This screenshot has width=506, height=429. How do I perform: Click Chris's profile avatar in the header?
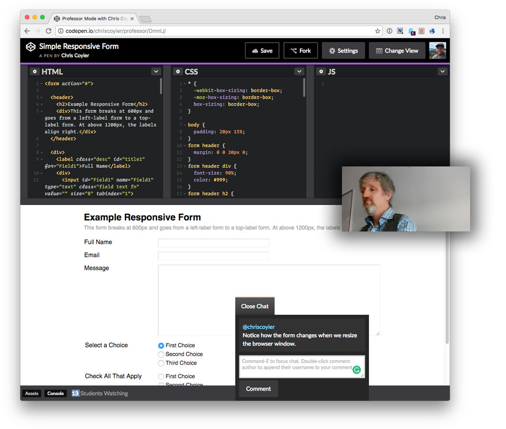click(x=438, y=50)
